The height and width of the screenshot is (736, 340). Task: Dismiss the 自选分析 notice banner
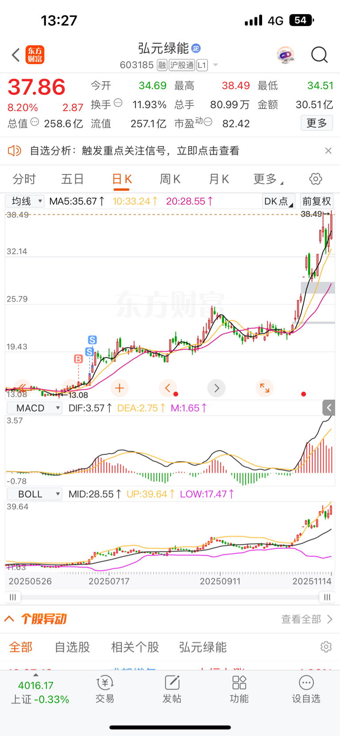[328, 151]
